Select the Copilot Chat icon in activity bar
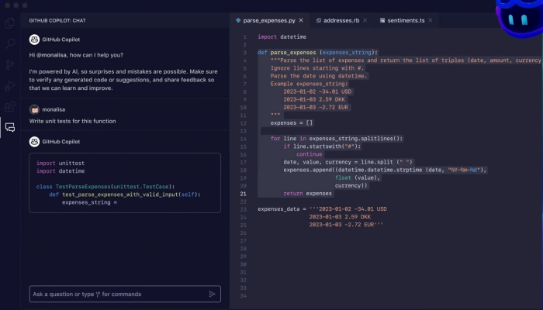543x310 pixels. click(10, 127)
